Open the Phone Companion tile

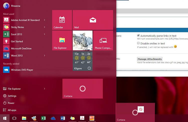[x=103, y=40]
